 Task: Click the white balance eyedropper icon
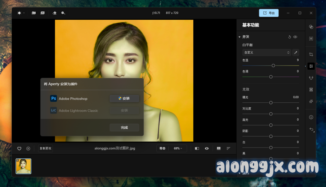tap(296, 52)
